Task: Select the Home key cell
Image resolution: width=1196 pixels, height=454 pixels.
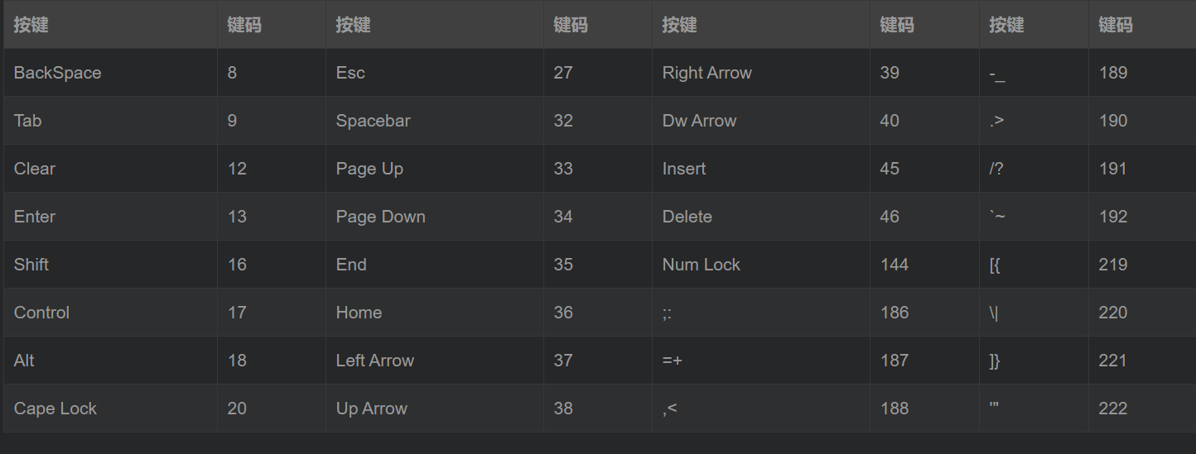Action: (359, 313)
